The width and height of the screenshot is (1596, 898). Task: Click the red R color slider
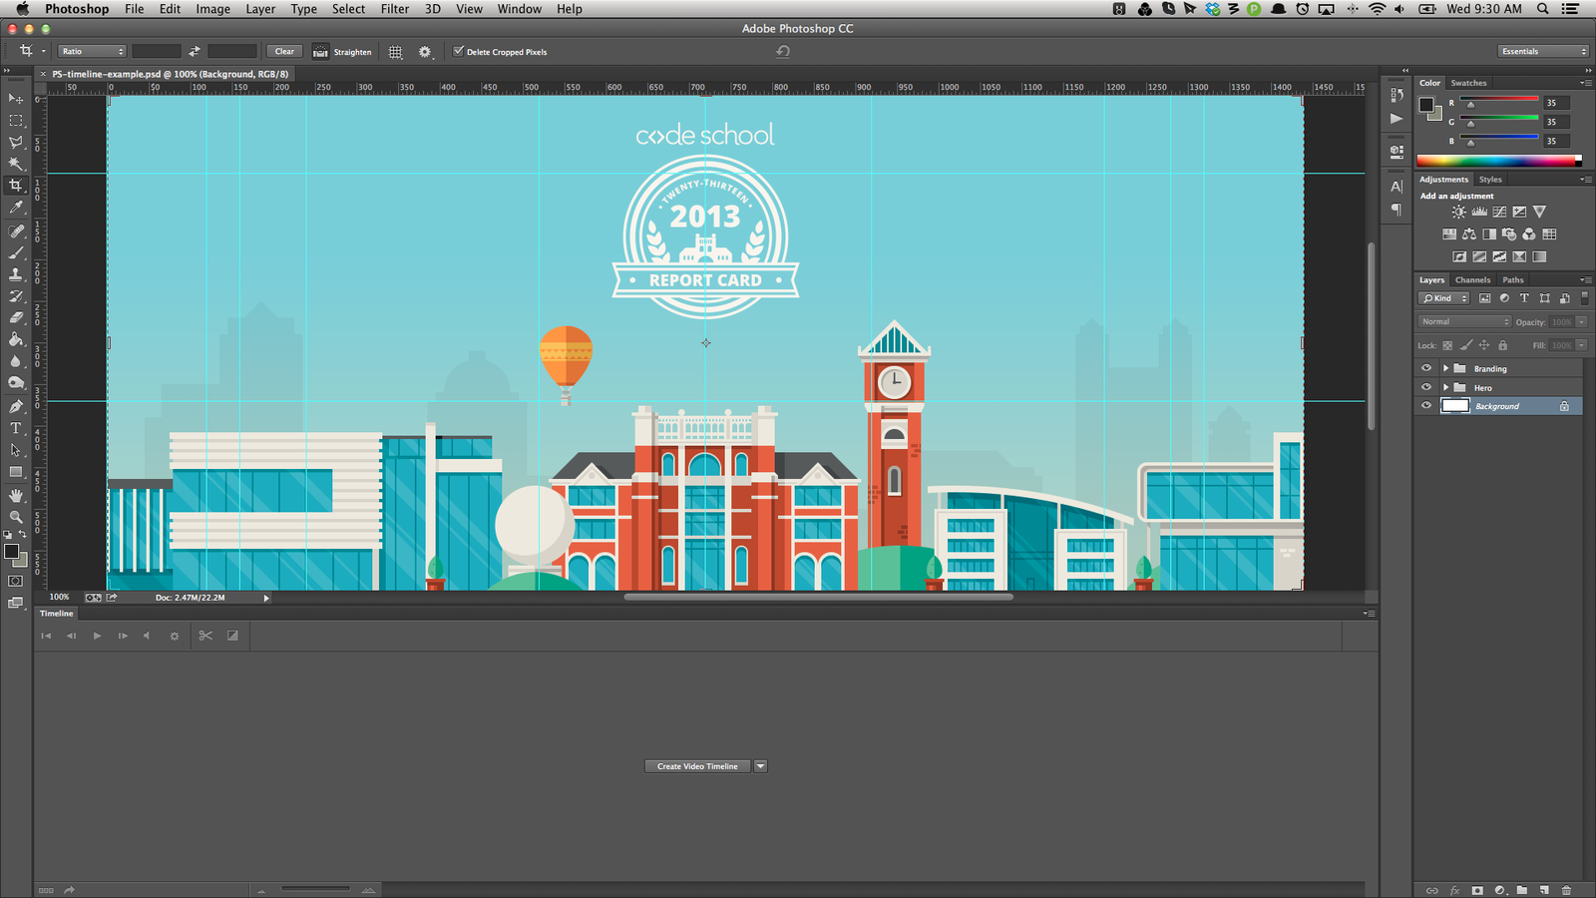[x=1499, y=99]
